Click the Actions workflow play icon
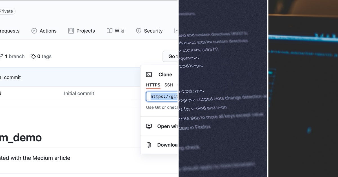This screenshot has height=177, width=338. [x=34, y=31]
